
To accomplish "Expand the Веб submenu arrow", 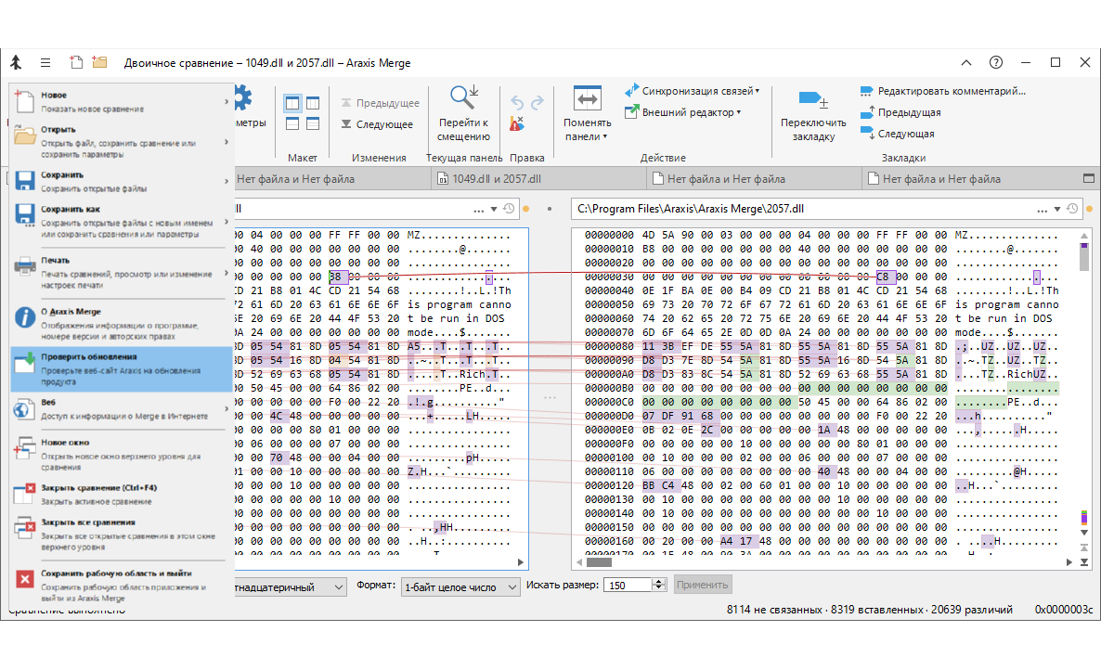I will pyautogui.click(x=227, y=409).
